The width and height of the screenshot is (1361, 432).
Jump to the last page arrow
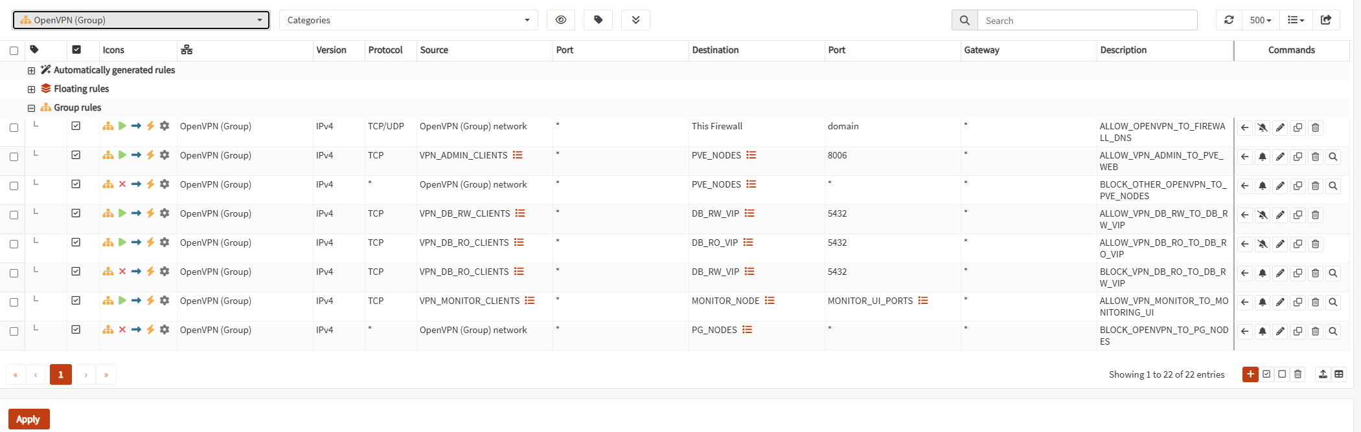pyautogui.click(x=106, y=374)
